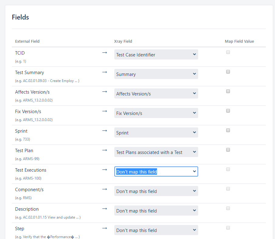Open the Component/s mapping dropdown

click(156, 191)
